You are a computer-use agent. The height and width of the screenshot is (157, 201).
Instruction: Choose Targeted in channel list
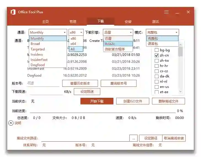click(x=48, y=49)
